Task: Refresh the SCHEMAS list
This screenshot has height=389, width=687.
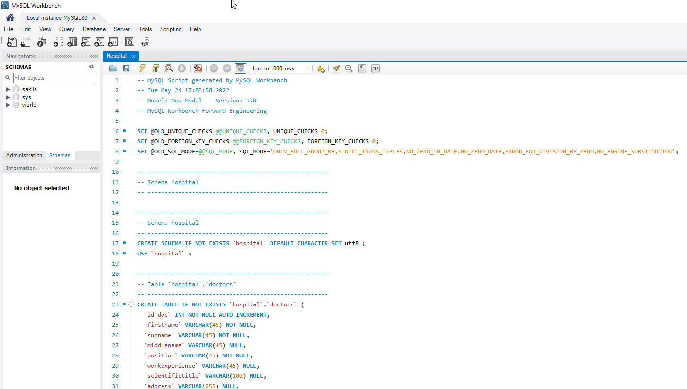Action: pyautogui.click(x=91, y=67)
